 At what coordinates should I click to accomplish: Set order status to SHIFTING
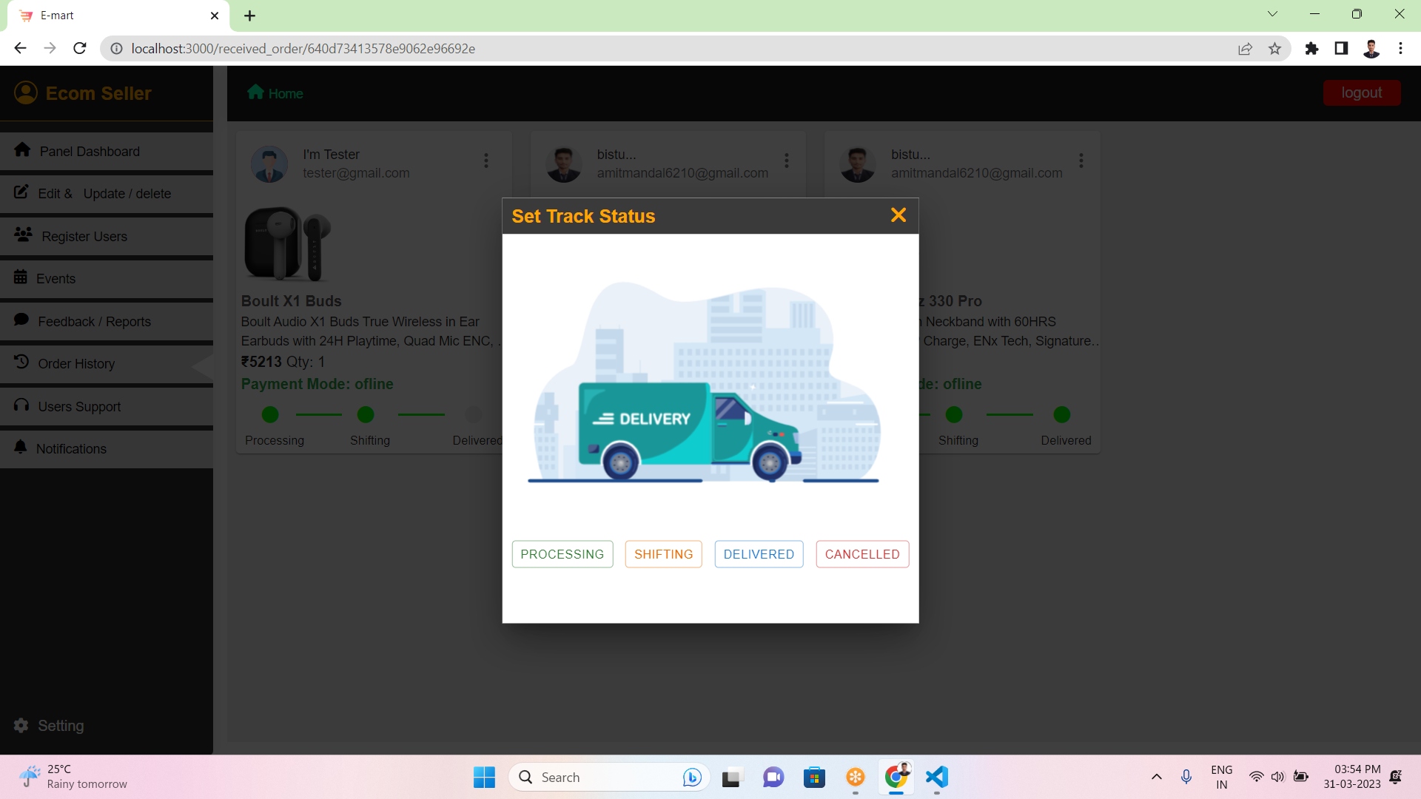pyautogui.click(x=663, y=553)
